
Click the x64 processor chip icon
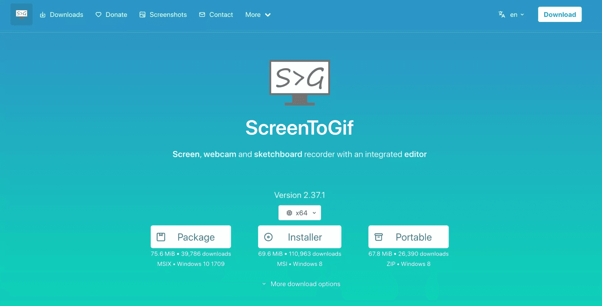tap(289, 213)
